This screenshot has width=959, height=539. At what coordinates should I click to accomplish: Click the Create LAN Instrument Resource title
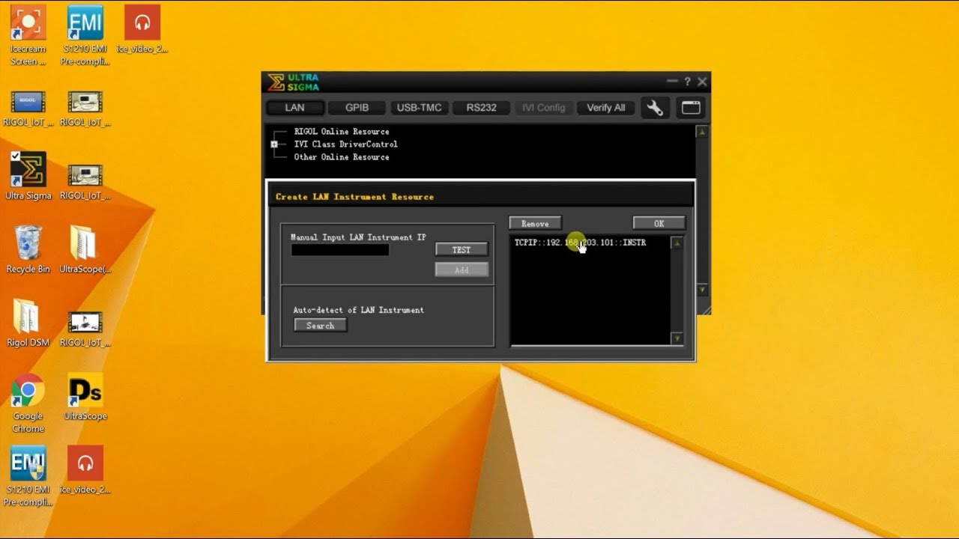coord(354,197)
